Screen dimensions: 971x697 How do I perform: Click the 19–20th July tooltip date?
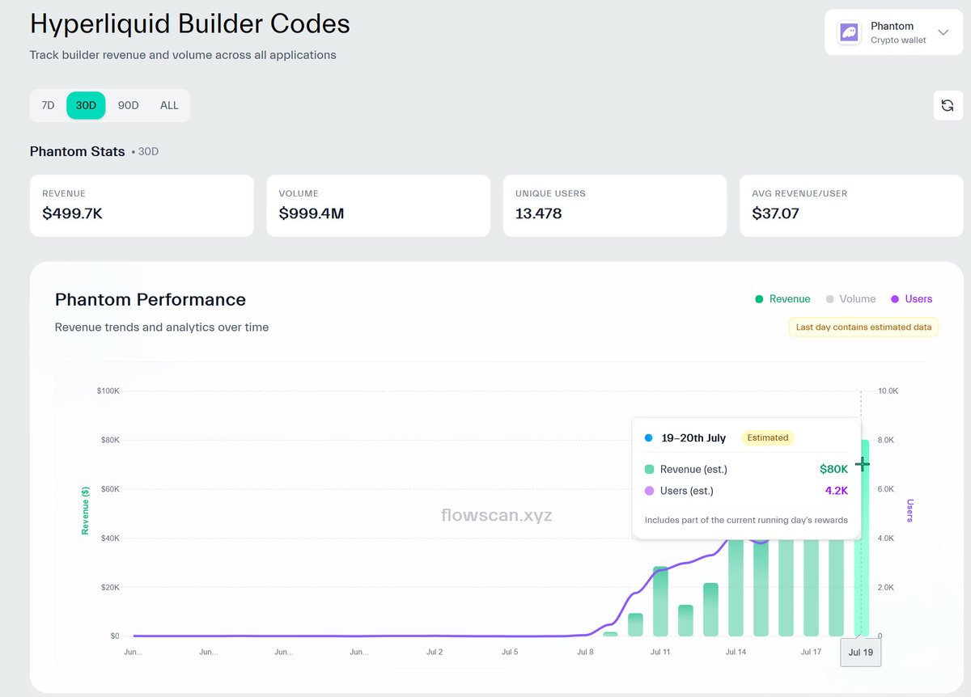(693, 437)
